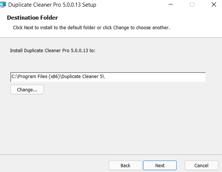
Task: Click the 'Destination Folder' heading
Action: coord(32,18)
